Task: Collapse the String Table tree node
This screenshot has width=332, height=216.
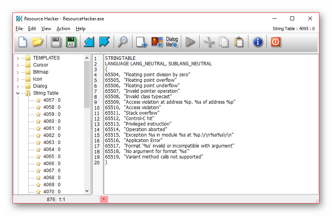Action: (18, 94)
